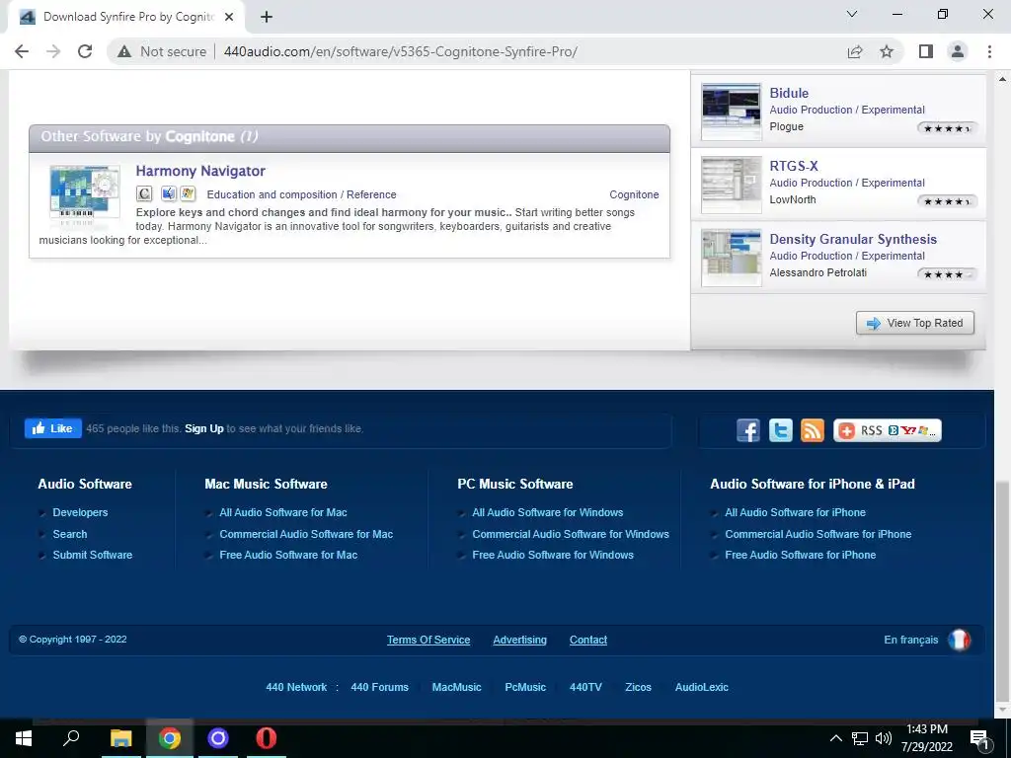Click the Not secure warning icon

tap(124, 51)
